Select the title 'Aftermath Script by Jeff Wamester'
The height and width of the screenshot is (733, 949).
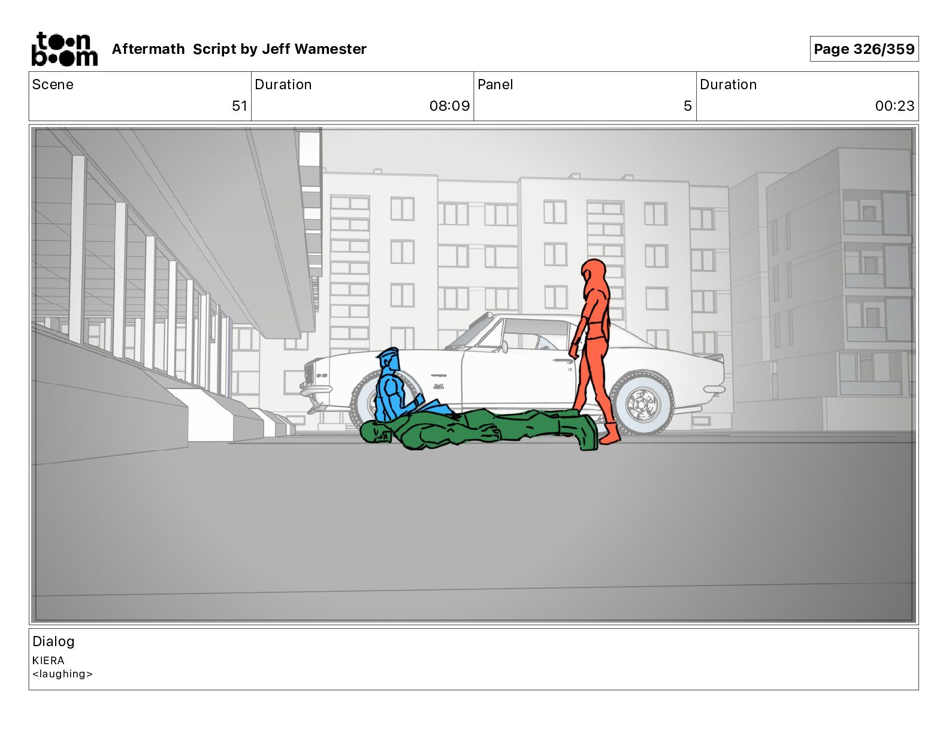pos(239,49)
